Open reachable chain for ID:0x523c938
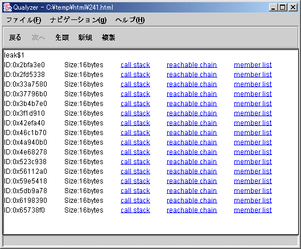 192,162
